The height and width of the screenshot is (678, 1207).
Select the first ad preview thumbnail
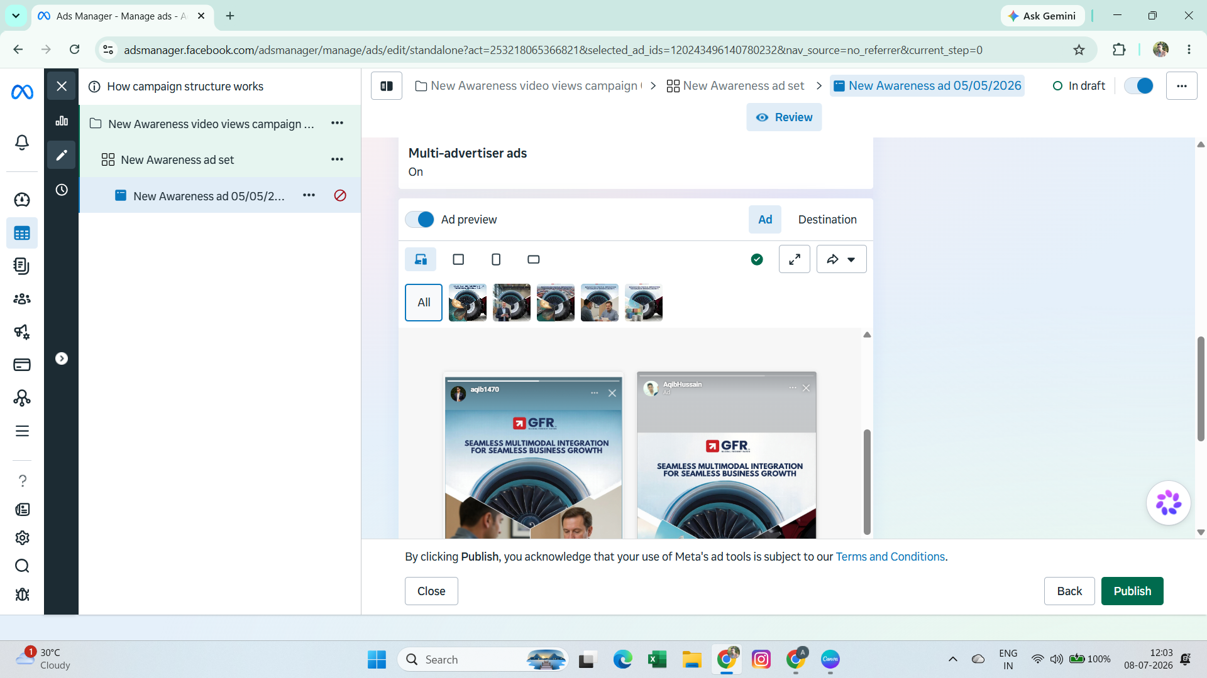tap(468, 303)
